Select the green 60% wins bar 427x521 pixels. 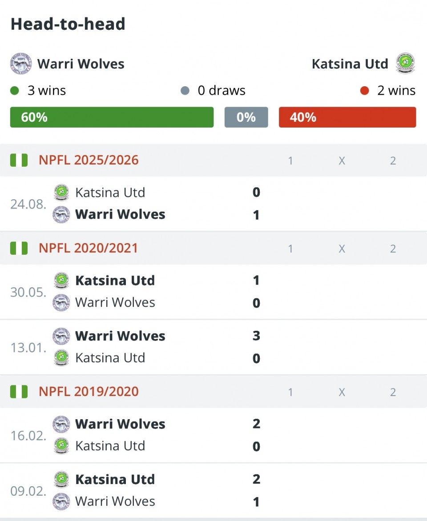coord(112,117)
